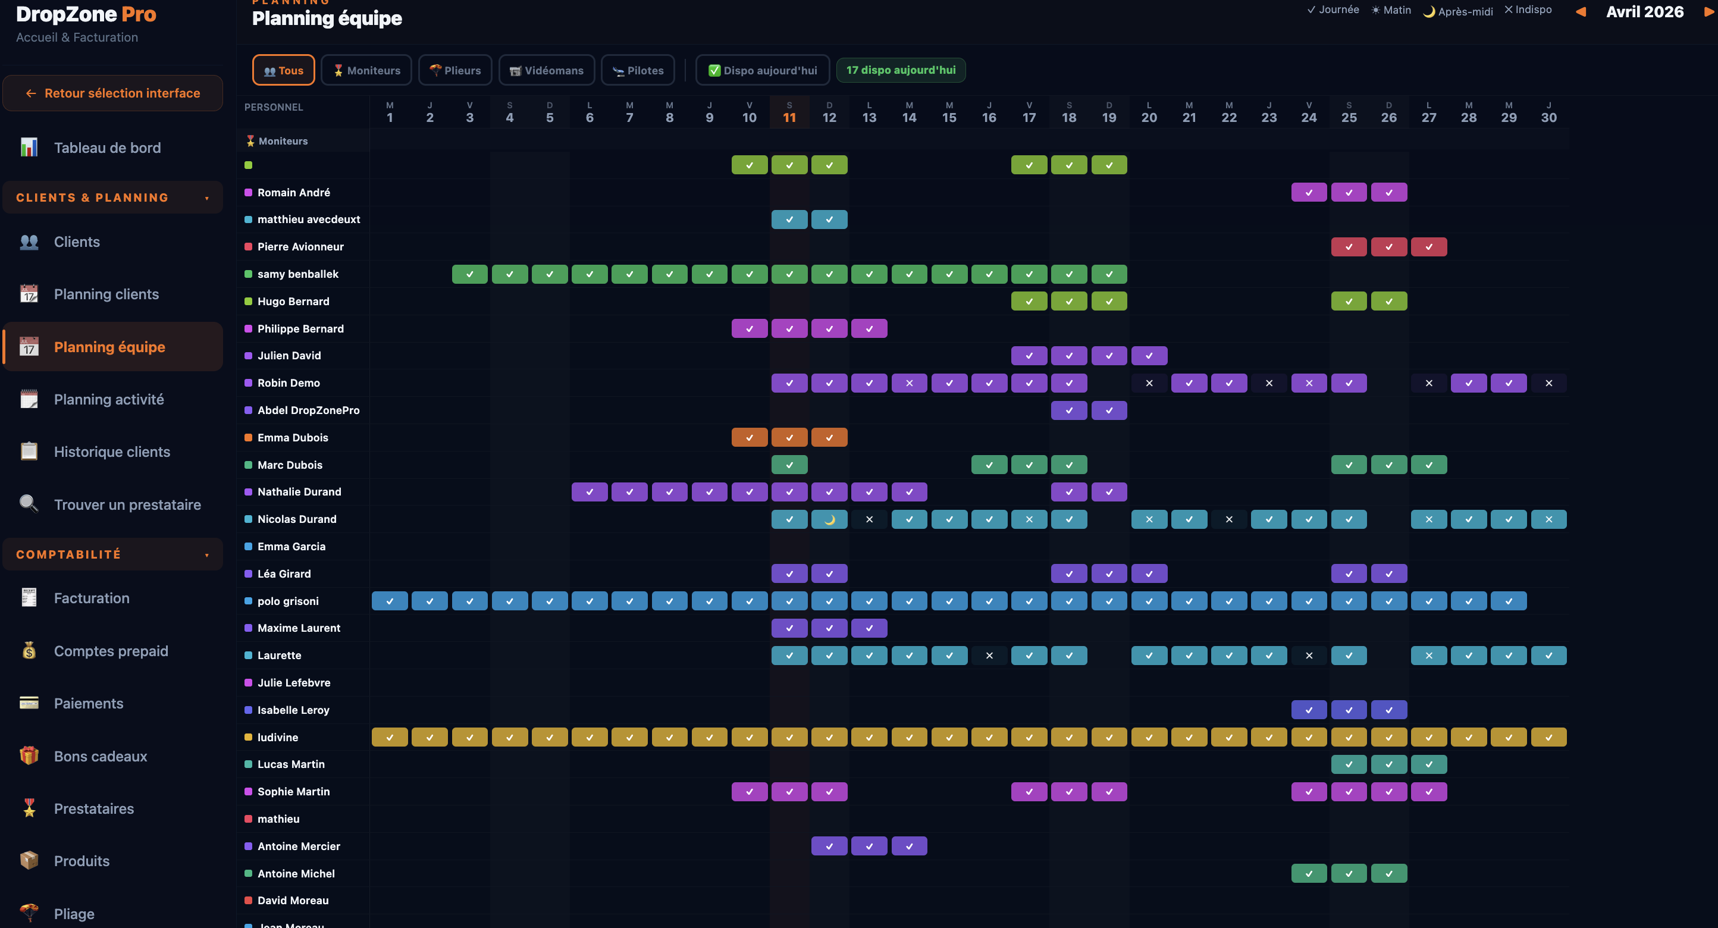Open Bons cadeaux gift icon
Image resolution: width=1718 pixels, height=928 pixels.
click(29, 756)
